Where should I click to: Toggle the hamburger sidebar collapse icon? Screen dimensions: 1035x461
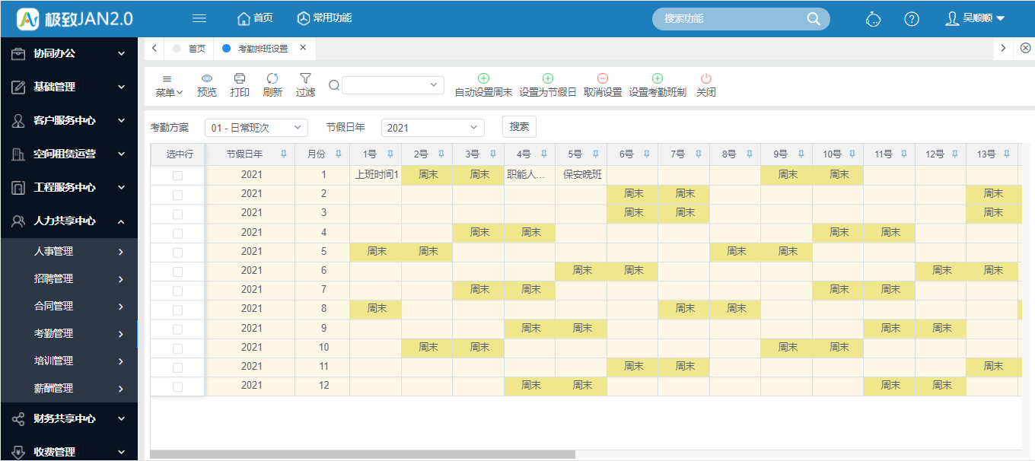point(199,18)
